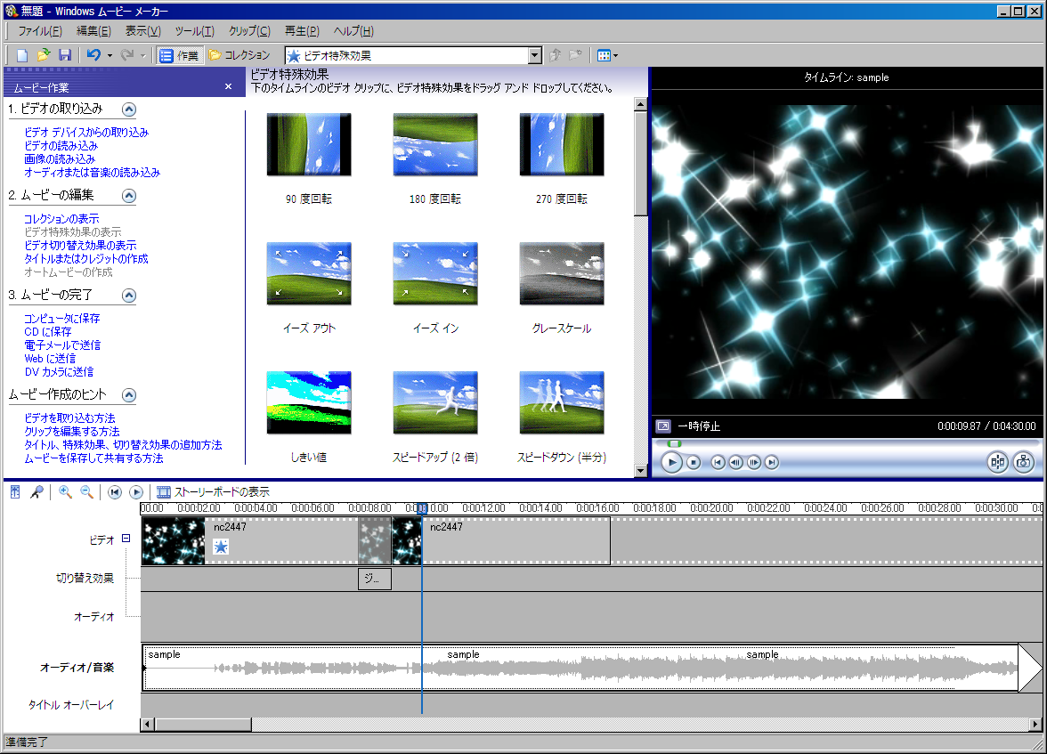The width and height of the screenshot is (1047, 754).
Task: Click the preview Back button
Action: point(718,462)
